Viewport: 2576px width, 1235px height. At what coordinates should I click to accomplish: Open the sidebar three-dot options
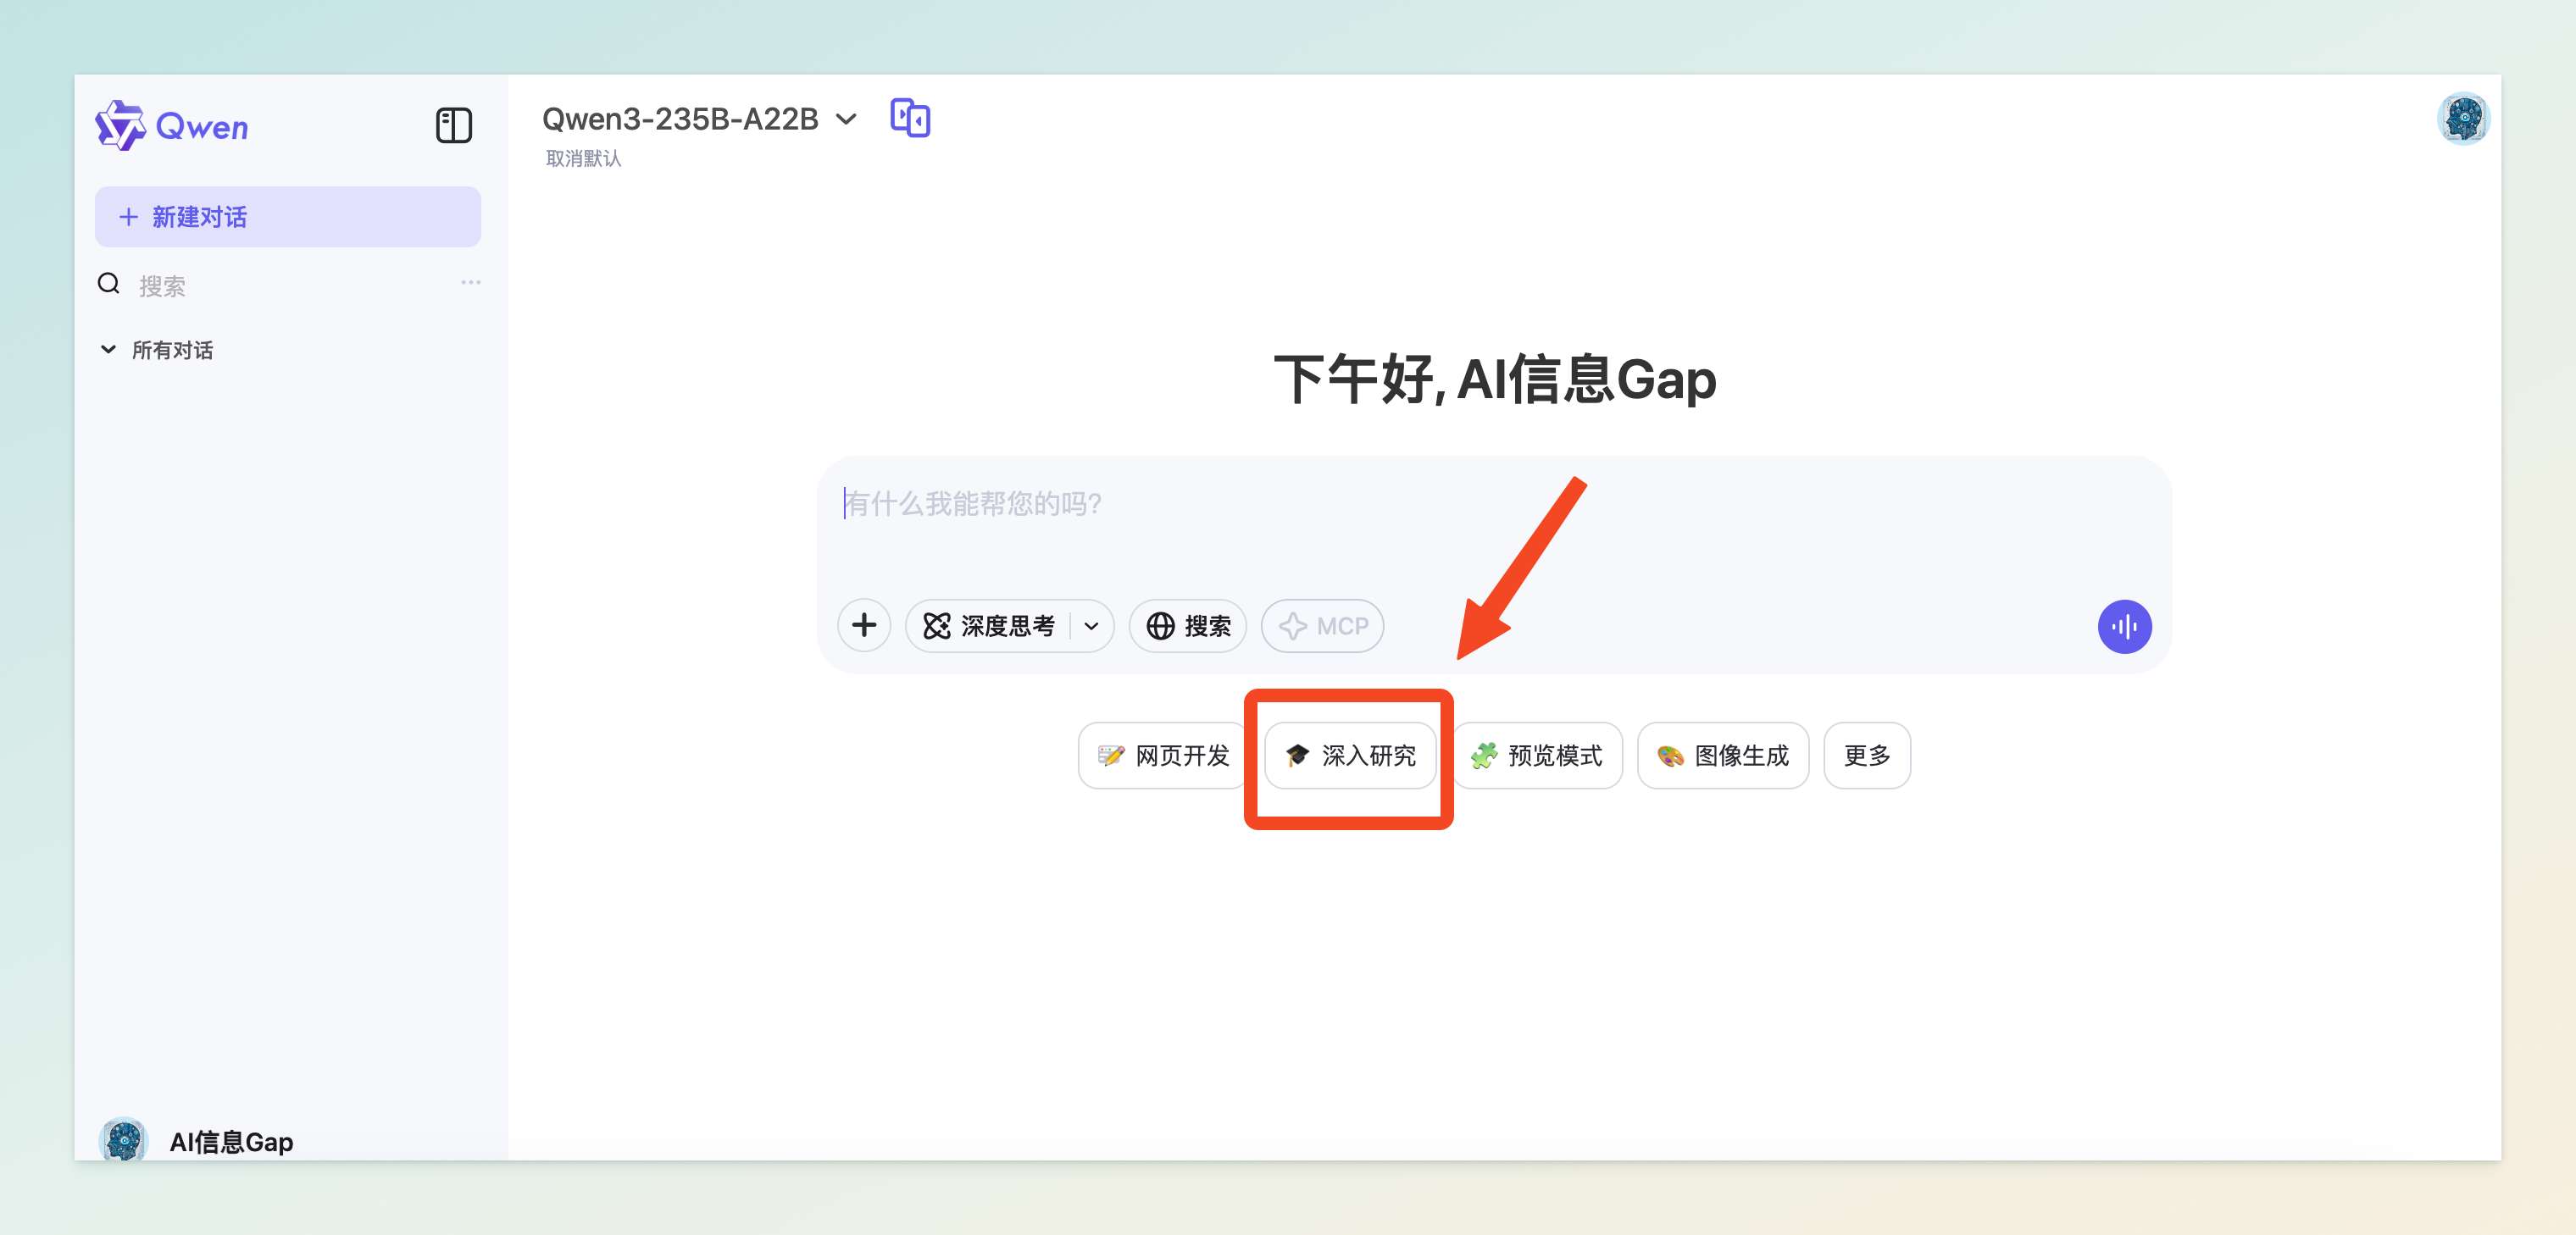click(470, 283)
